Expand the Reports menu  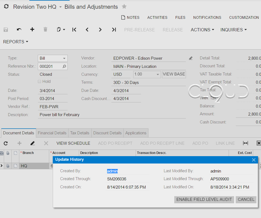tap(16, 42)
